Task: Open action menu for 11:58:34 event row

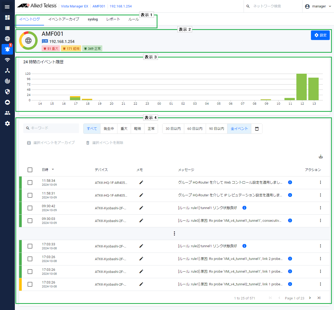Action: pos(320,182)
